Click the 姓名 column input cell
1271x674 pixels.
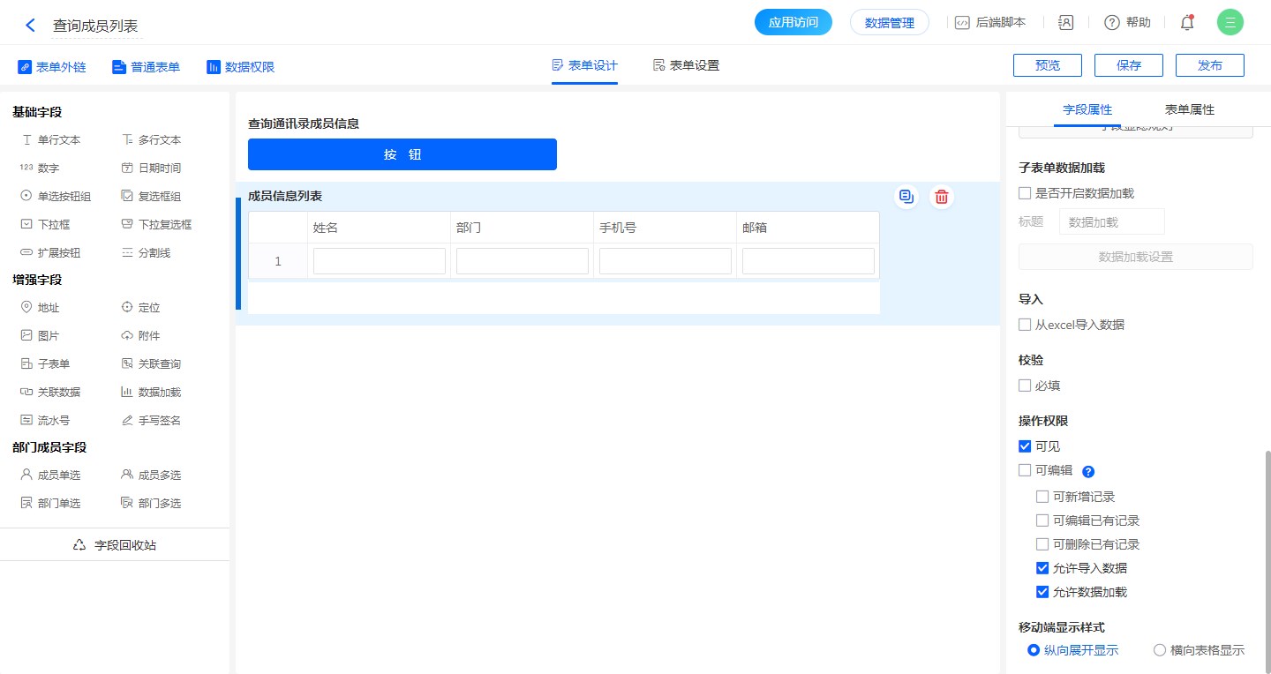[380, 261]
